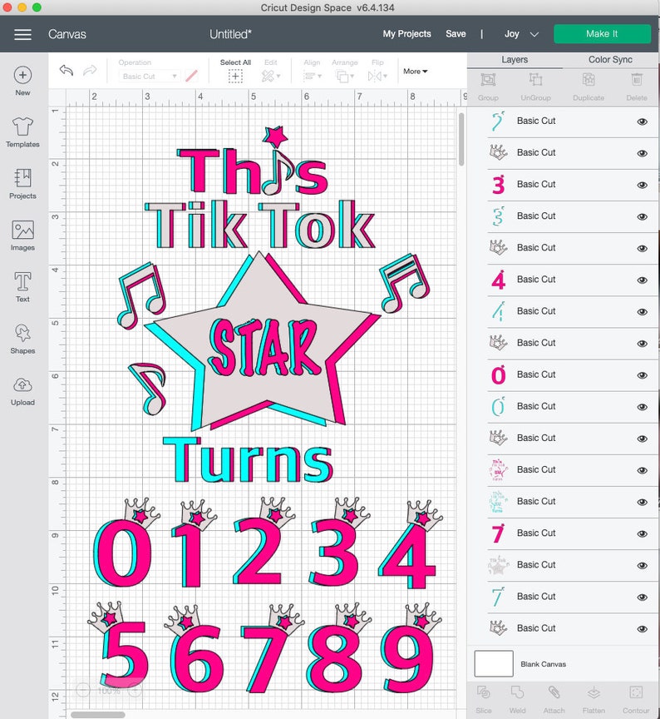
Task: Hide the pink 3 layer with eye icon
Action: [643, 185]
